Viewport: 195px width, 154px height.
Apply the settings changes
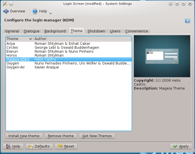tap(181, 147)
